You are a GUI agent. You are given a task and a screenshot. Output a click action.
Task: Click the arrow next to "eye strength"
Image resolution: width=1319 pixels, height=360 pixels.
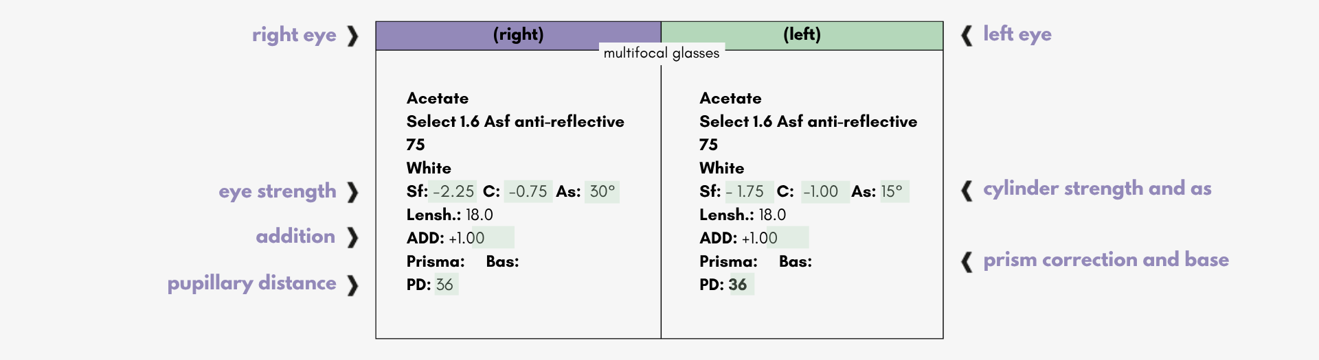352,192
